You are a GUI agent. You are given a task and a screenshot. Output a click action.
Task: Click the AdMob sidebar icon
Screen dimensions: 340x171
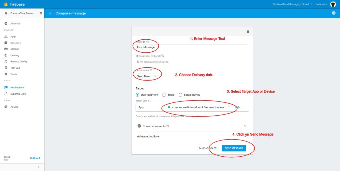(x=6, y=107)
